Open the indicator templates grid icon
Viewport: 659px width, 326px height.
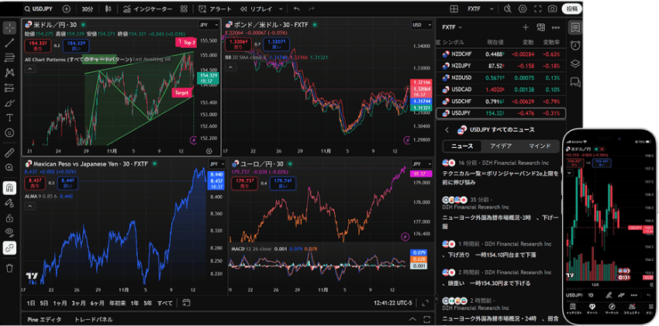[184, 9]
